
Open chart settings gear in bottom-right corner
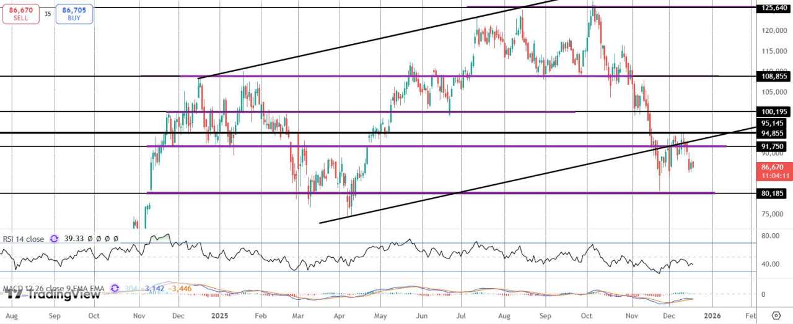[776, 315]
